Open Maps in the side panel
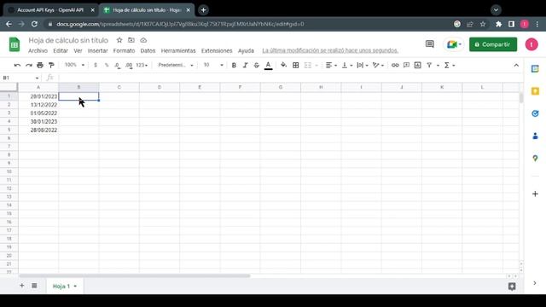This screenshot has height=307, width=546. point(535,159)
